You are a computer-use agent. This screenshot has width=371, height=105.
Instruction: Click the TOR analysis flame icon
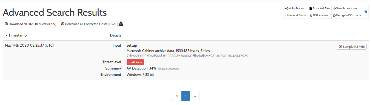tap(310, 16)
